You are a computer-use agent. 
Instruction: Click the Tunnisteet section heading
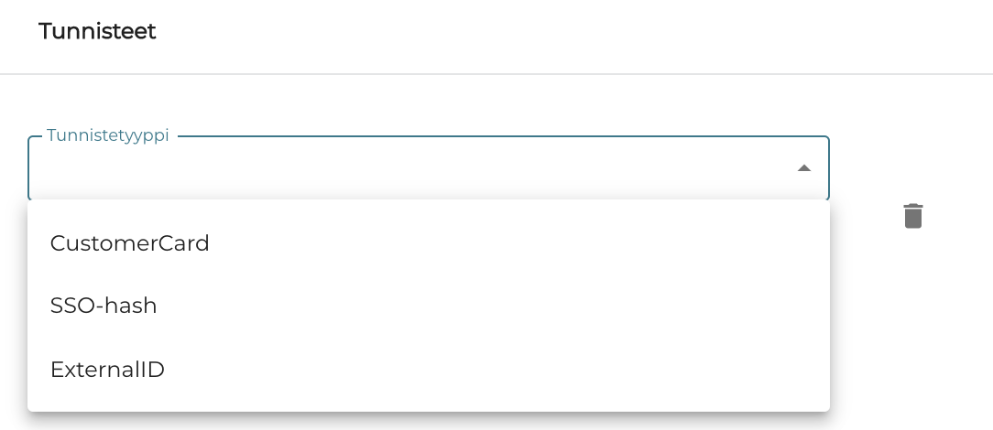tap(97, 31)
